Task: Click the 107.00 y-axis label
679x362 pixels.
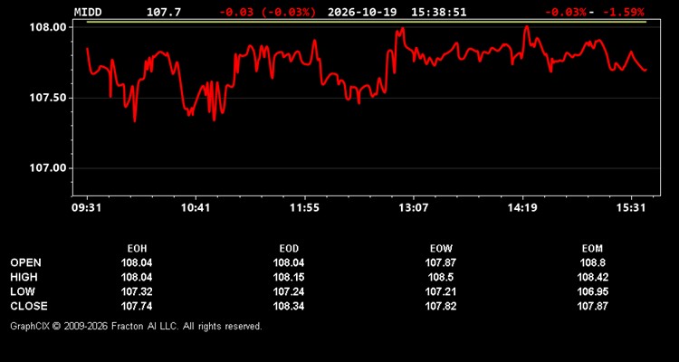Action: (49, 168)
